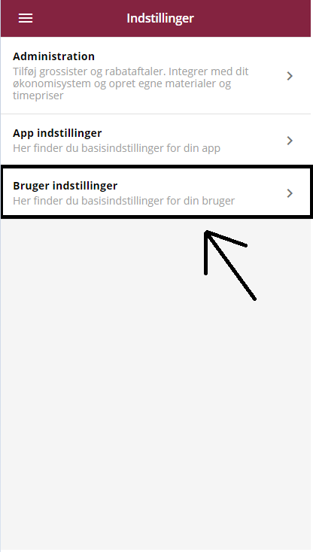This screenshot has width=313, height=552.
Task: Click the chevron next to Bruger indstillinger
Action: coord(290,193)
